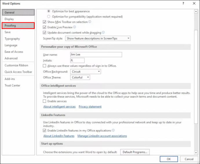This screenshot has width=200, height=164.
Task: Click the Initials field containing JL
Action: click(77, 60)
